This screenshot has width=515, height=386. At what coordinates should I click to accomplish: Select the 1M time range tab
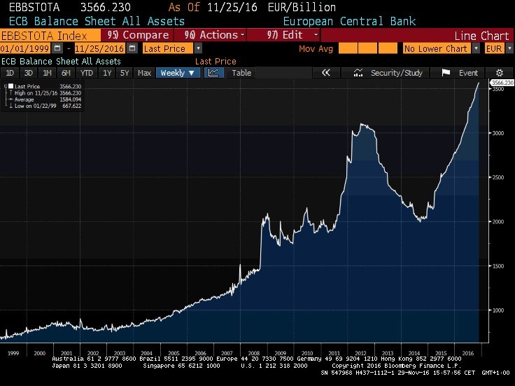coord(48,73)
